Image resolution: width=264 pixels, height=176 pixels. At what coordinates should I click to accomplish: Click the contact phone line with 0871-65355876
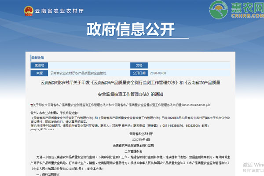click(x=120, y=126)
